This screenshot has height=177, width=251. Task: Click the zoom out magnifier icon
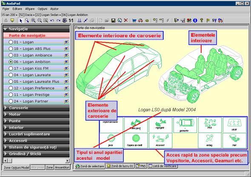[40, 20]
